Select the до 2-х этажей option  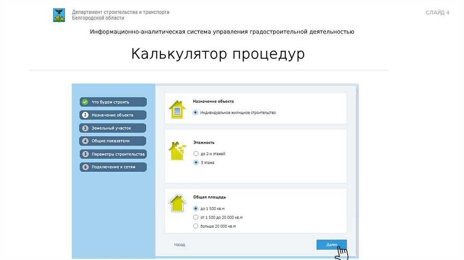tap(196, 154)
